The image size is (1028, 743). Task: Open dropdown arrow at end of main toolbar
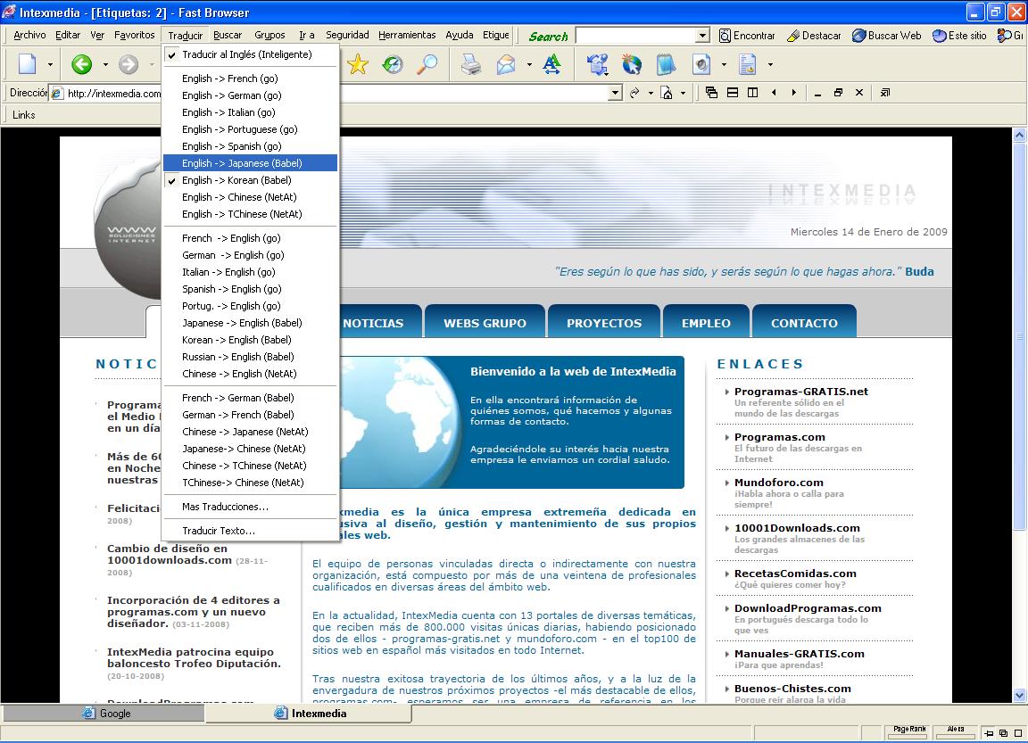(x=770, y=64)
